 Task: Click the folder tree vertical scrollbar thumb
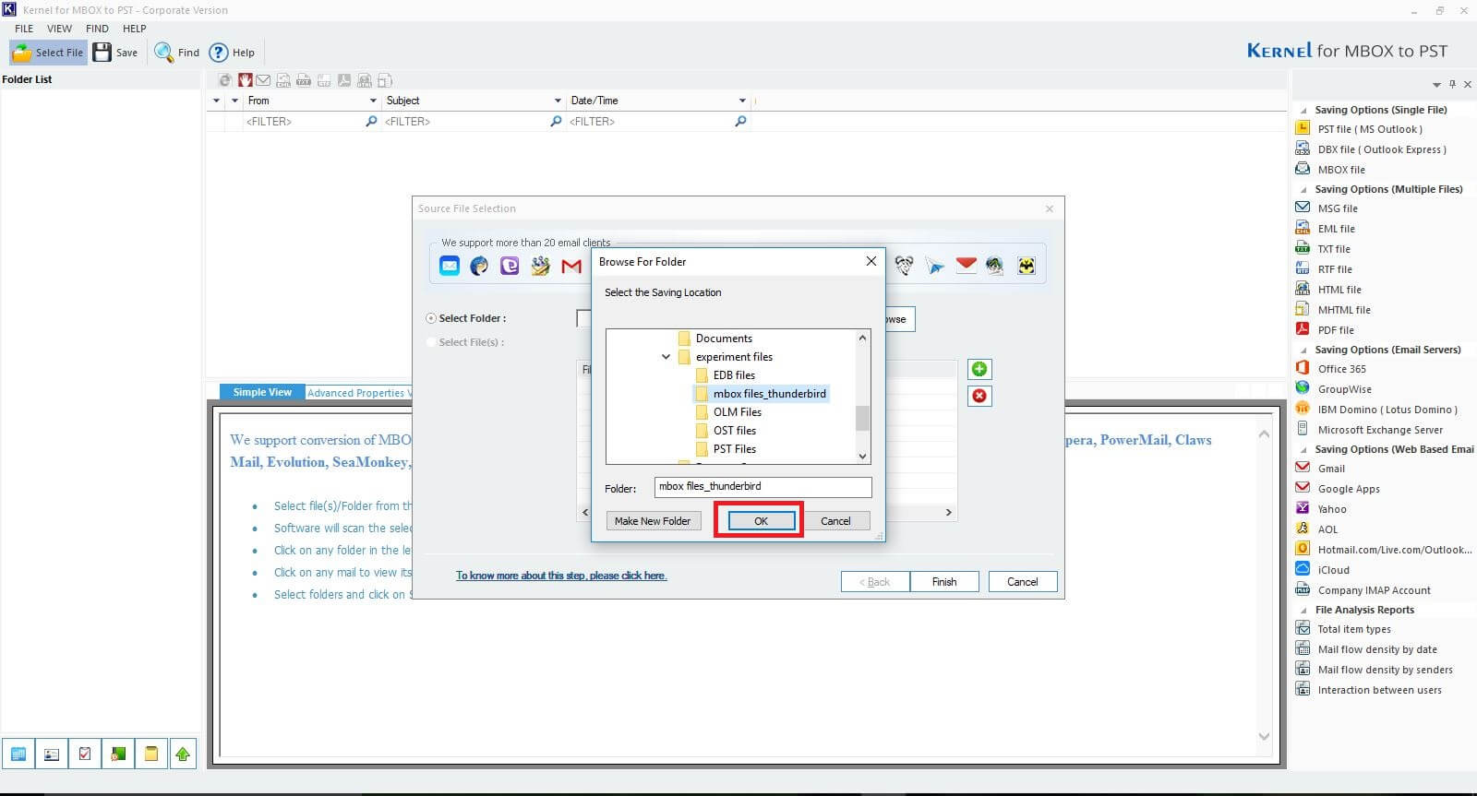click(862, 418)
